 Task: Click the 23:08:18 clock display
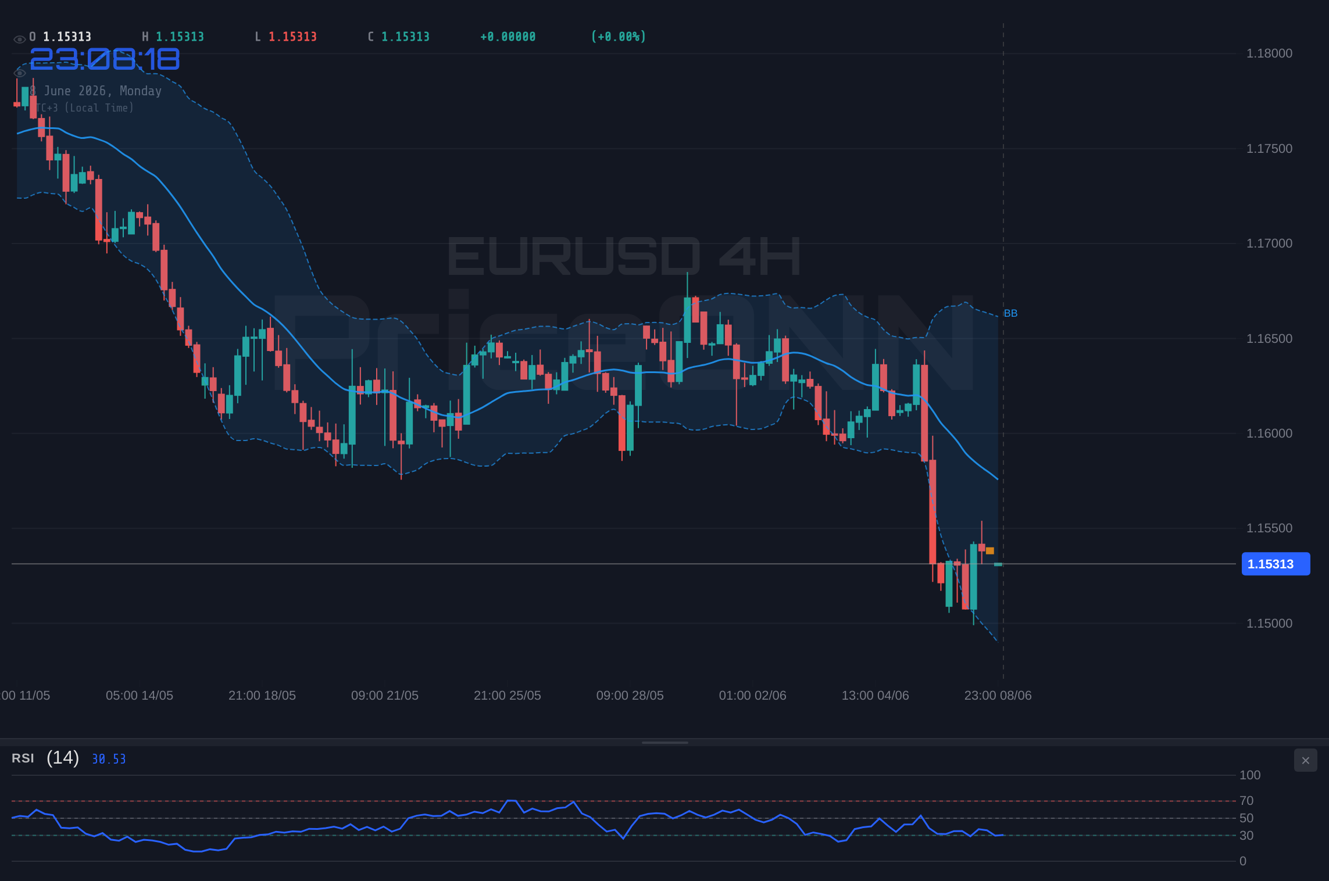(105, 59)
